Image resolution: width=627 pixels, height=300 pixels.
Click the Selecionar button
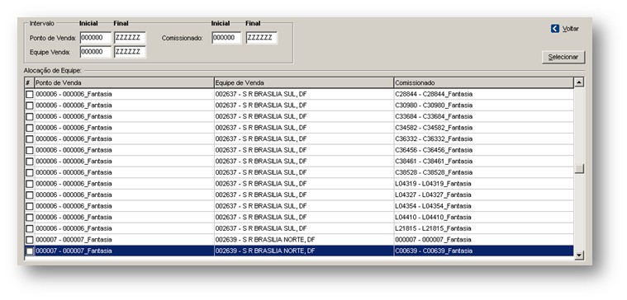pyautogui.click(x=563, y=57)
